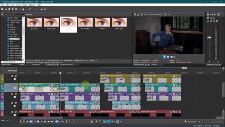This screenshot has width=225, height=127.
Task: Insert a marker using the yellow marker icon
Action: (x=96, y=121)
